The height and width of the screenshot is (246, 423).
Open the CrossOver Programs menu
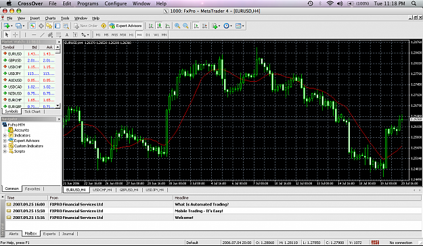(88, 3)
